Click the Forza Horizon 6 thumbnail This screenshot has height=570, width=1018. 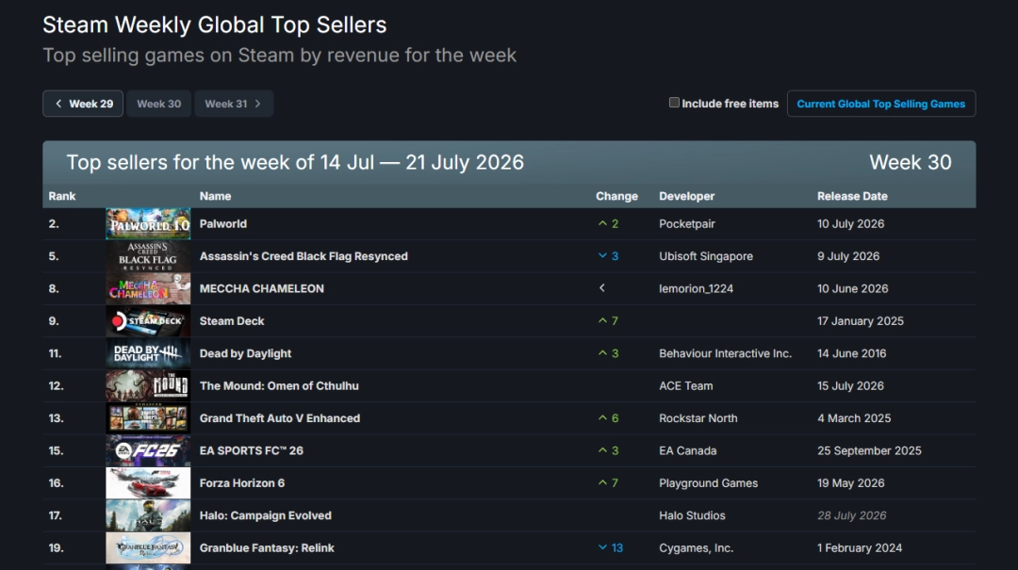pos(148,483)
